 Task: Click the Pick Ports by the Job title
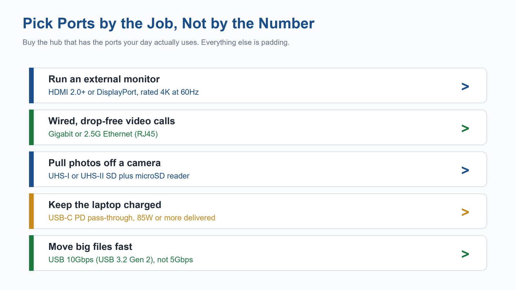168,24
